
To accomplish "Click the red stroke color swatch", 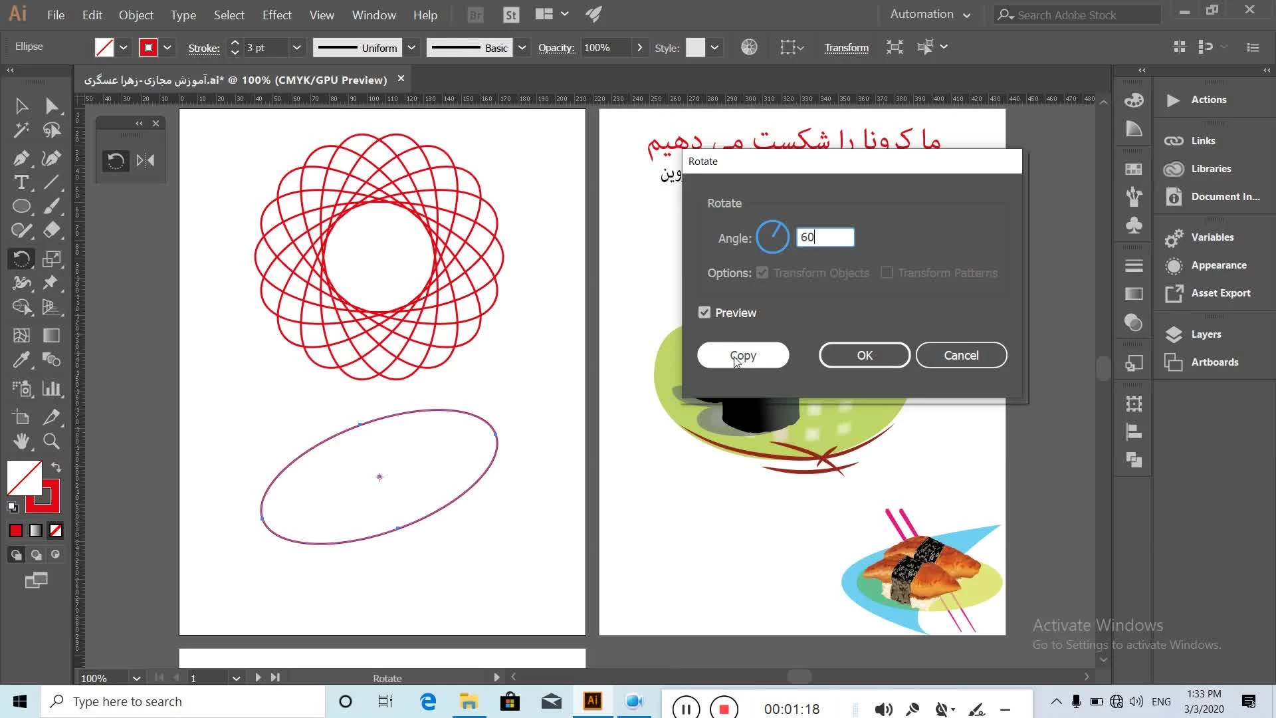I will 148,47.
